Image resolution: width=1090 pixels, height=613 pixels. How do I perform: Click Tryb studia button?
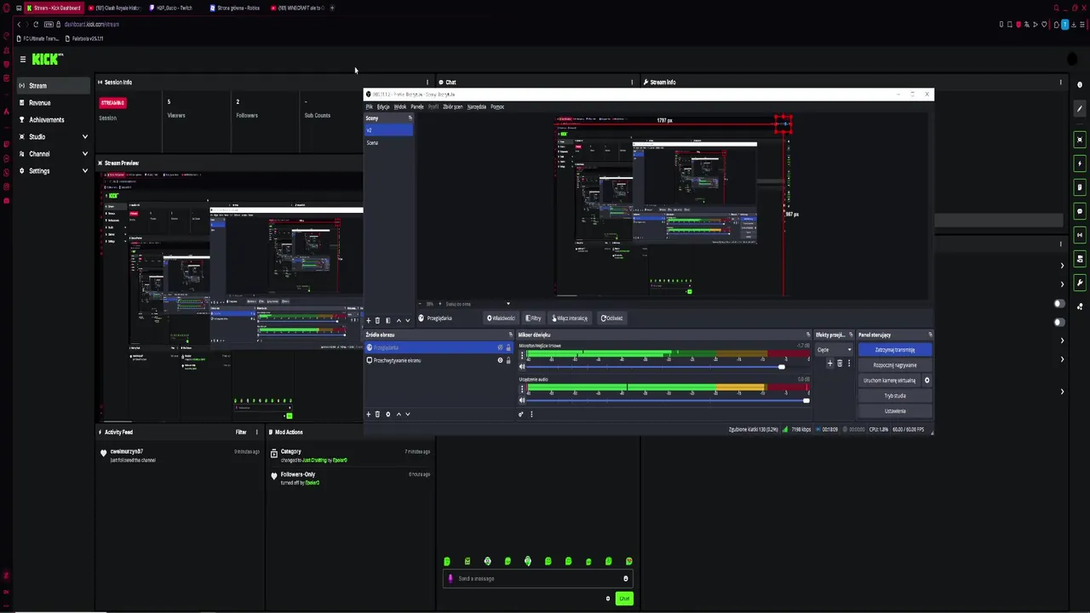pos(894,396)
